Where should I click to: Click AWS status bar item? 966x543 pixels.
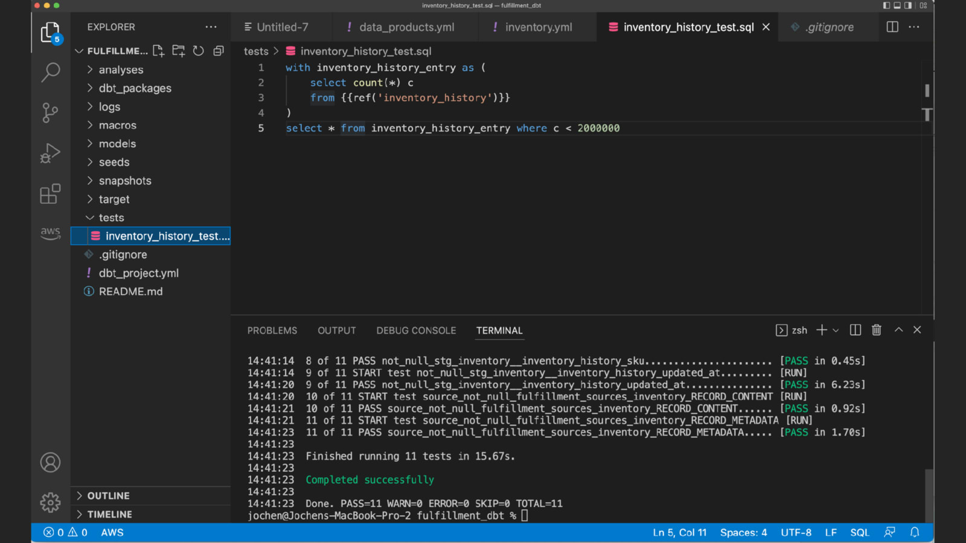pos(112,532)
